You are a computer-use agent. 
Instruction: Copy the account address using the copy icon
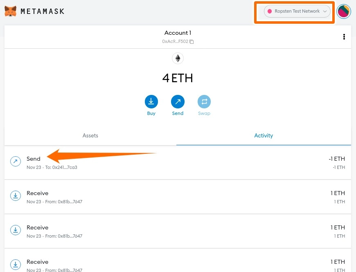[x=191, y=41]
